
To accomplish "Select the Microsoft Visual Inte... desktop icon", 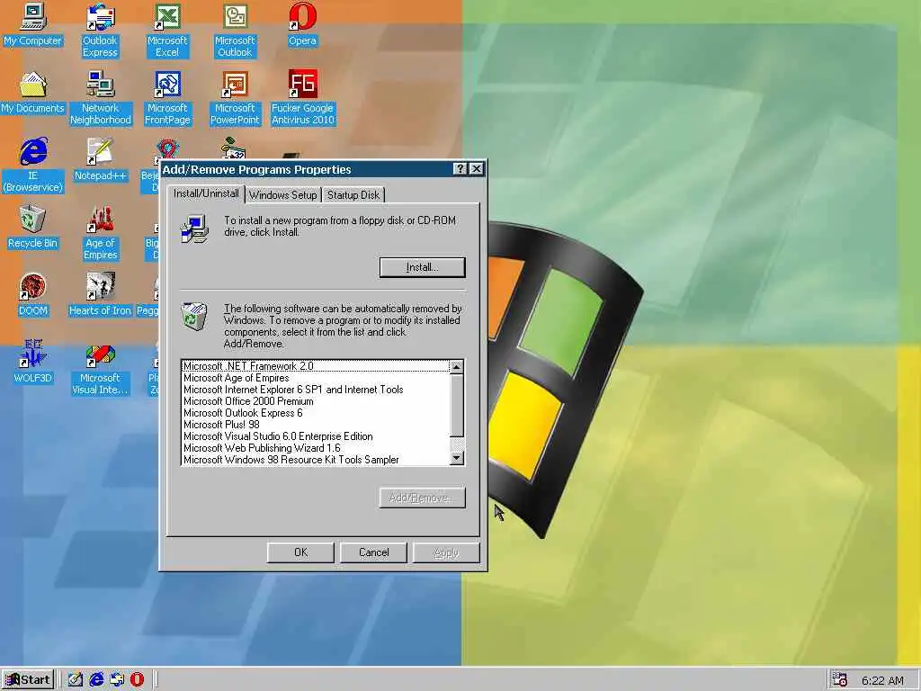I will [101, 370].
